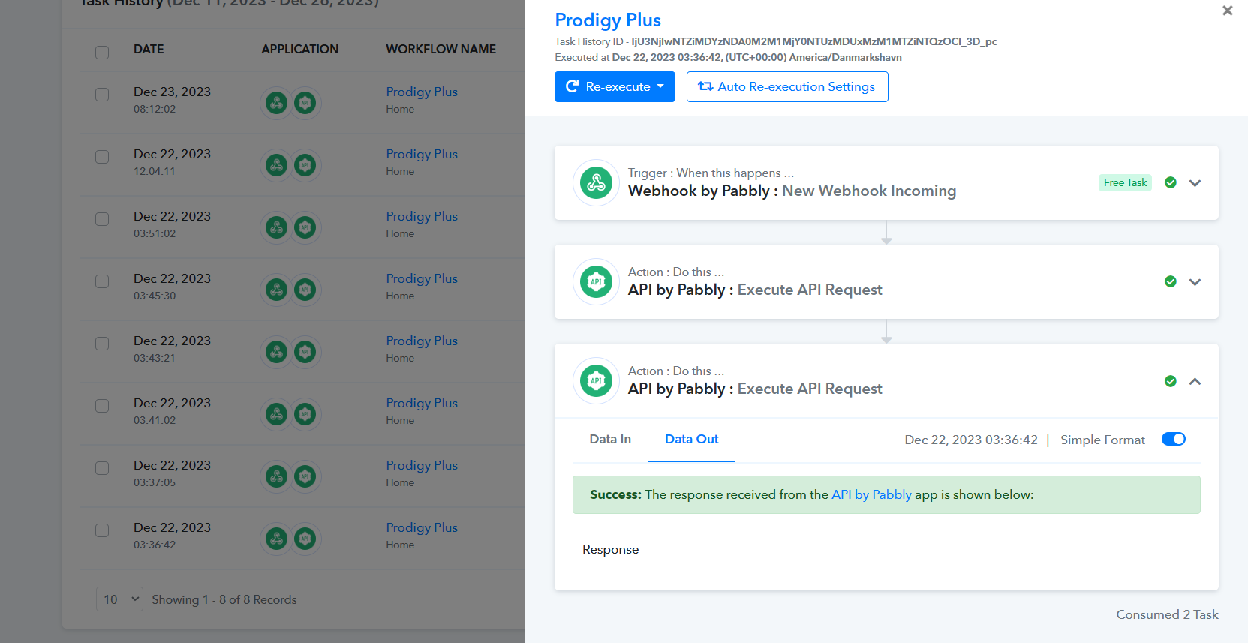This screenshot has height=643, width=1248.
Task: Click Webhook icon in 03:51:02 row
Action: [277, 227]
